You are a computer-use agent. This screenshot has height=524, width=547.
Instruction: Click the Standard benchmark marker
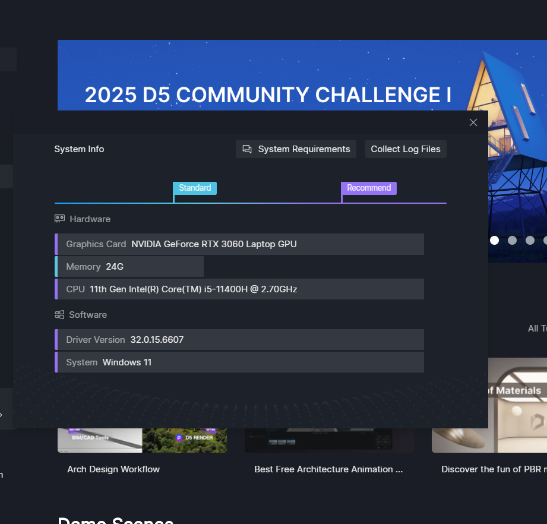pyautogui.click(x=195, y=188)
